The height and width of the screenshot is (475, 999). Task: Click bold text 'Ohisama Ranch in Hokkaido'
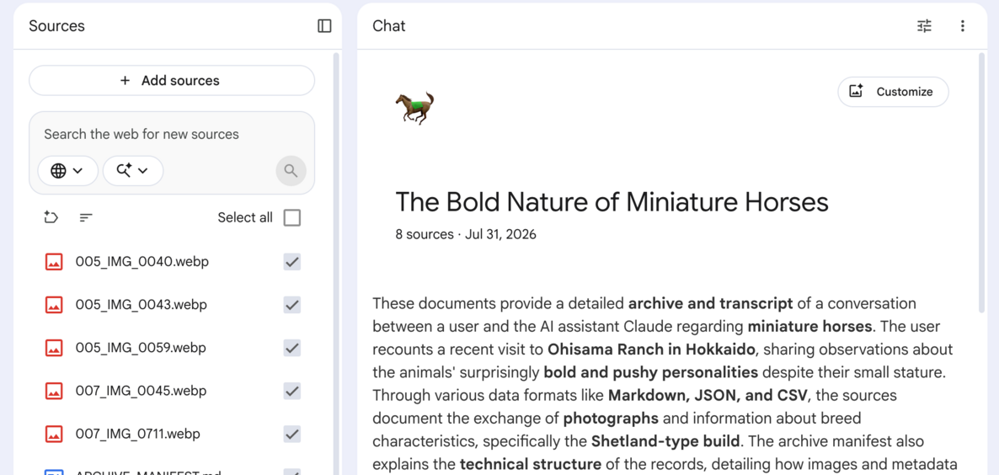[x=651, y=350]
